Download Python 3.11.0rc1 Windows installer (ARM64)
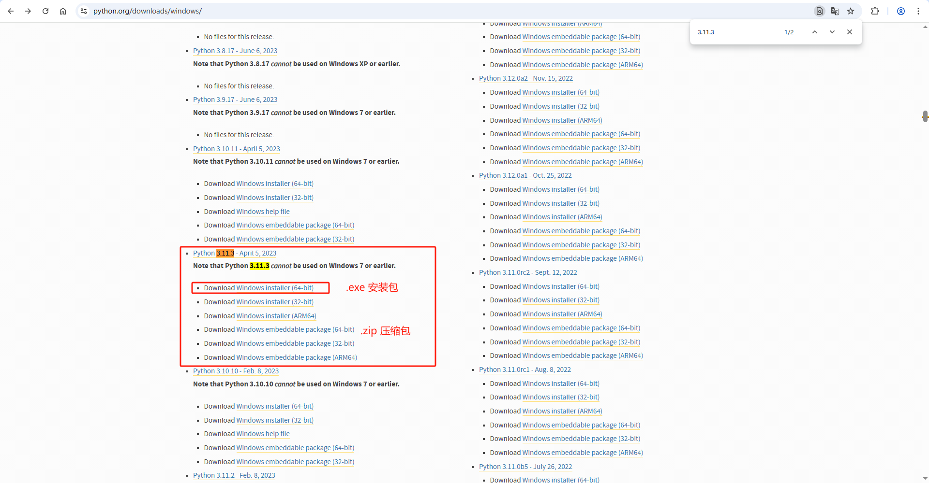929x483 pixels. click(562, 411)
